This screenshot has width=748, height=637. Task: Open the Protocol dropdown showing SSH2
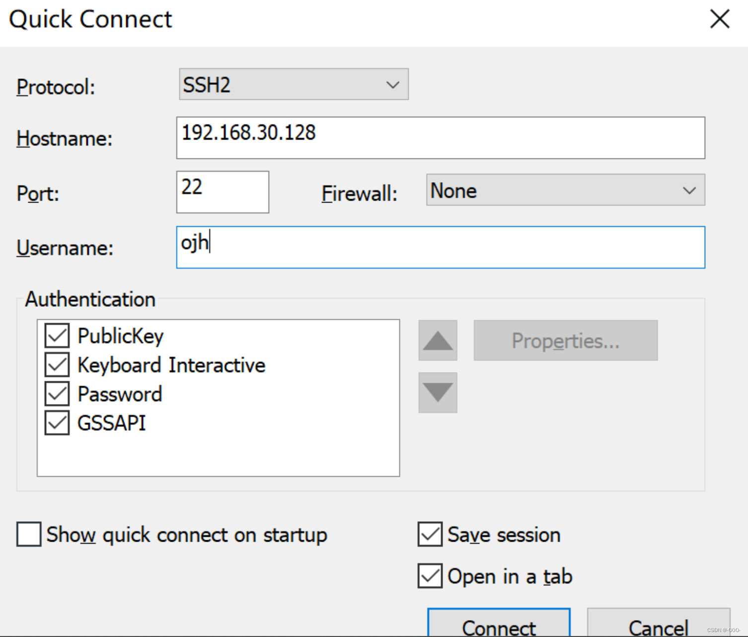pyautogui.click(x=293, y=84)
